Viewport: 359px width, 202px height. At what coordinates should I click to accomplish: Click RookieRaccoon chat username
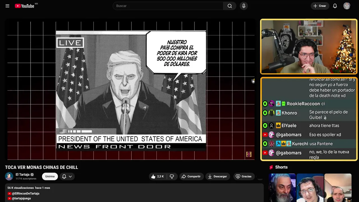(x=303, y=104)
